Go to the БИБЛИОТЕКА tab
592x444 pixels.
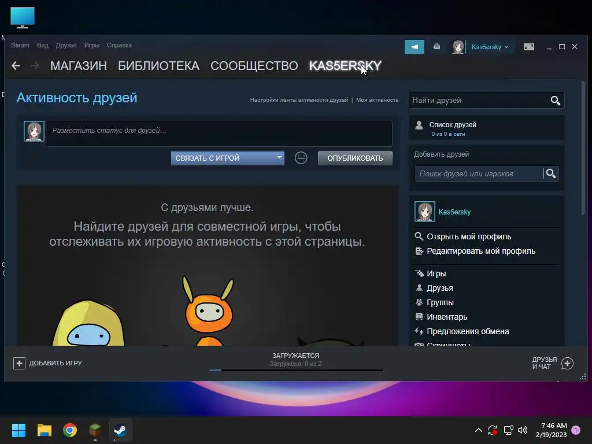click(x=158, y=66)
